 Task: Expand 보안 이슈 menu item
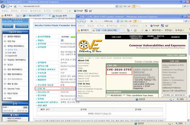point(11,41)
